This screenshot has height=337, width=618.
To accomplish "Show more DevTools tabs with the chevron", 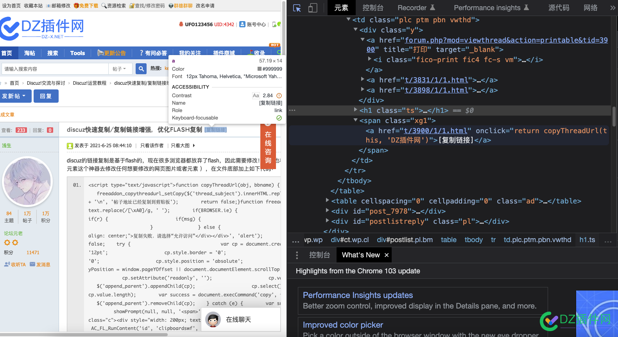I will click(612, 8).
